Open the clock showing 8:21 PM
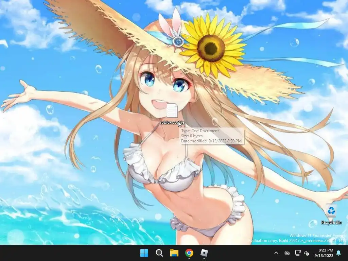348x261 pixels. [x=324, y=253]
